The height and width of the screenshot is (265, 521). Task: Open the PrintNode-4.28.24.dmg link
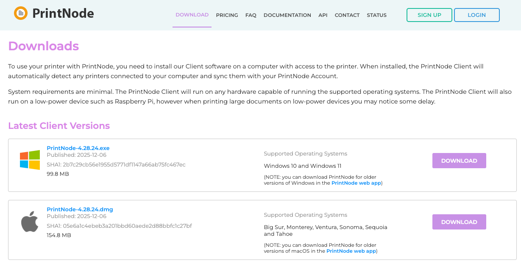tap(80, 209)
